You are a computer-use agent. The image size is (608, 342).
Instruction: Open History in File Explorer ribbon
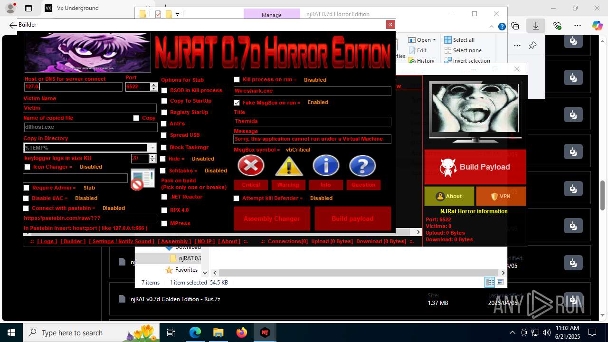(x=421, y=61)
